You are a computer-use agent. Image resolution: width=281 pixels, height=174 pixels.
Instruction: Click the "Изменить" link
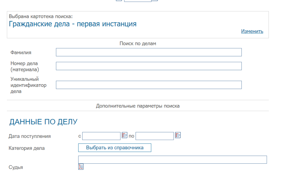point(252,31)
